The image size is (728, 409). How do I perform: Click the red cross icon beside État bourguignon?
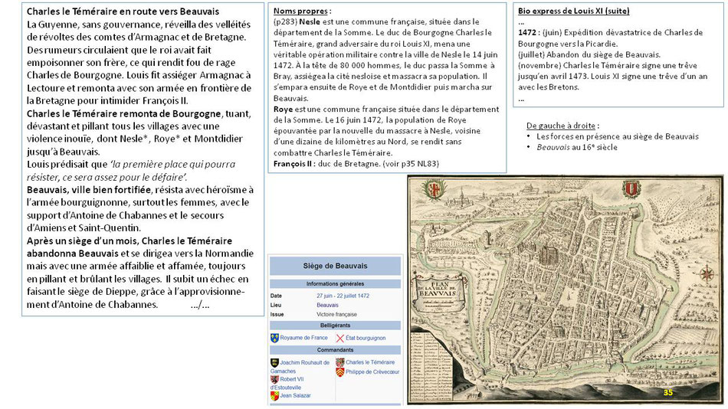pyautogui.click(x=340, y=339)
